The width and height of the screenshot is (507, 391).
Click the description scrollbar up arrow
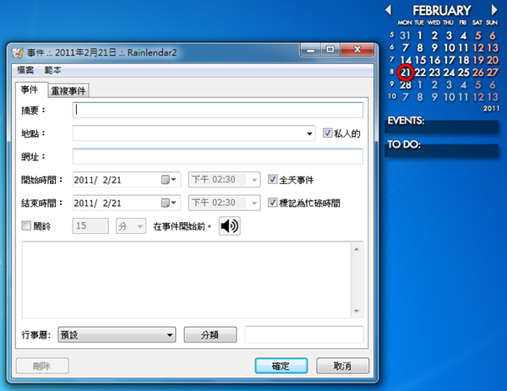pos(357,249)
